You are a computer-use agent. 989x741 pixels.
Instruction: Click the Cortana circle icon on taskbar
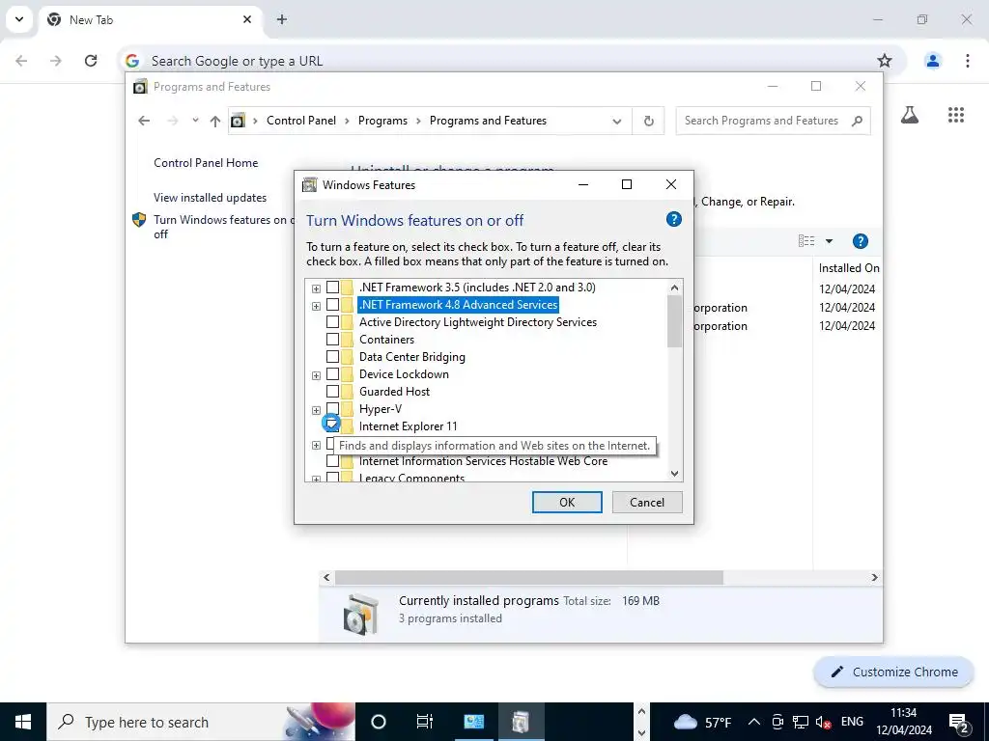tap(378, 722)
